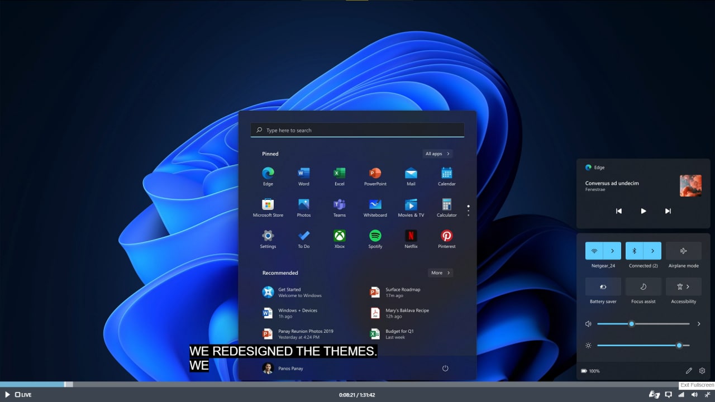
Task: Open the To Do app
Action: pos(304,239)
